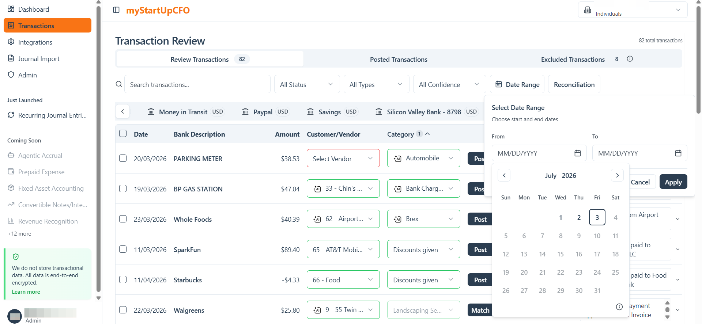Click the Individuals building icon
Screen dimensions: 702x324
[x=588, y=10]
